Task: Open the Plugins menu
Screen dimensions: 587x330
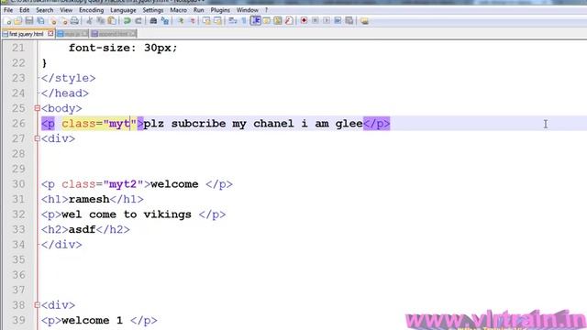Action: click(220, 10)
